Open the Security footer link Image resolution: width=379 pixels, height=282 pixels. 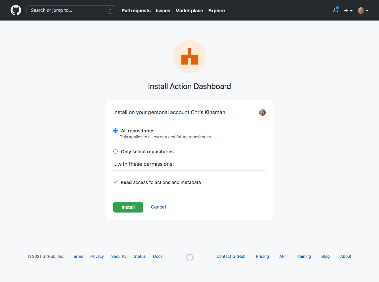point(119,256)
